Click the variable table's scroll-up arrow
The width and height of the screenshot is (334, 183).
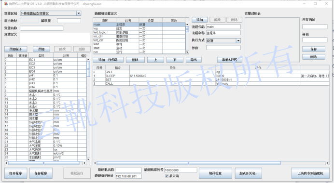(88, 60)
